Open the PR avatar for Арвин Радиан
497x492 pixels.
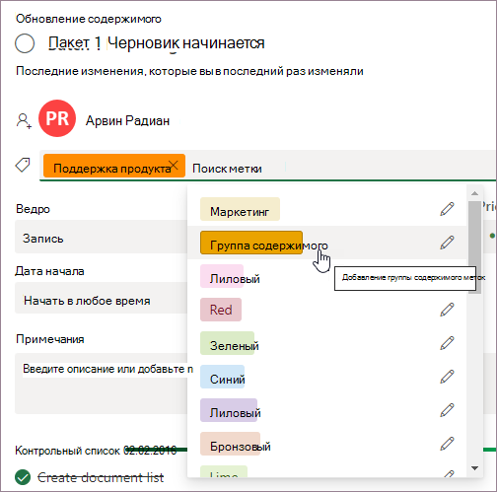57,118
